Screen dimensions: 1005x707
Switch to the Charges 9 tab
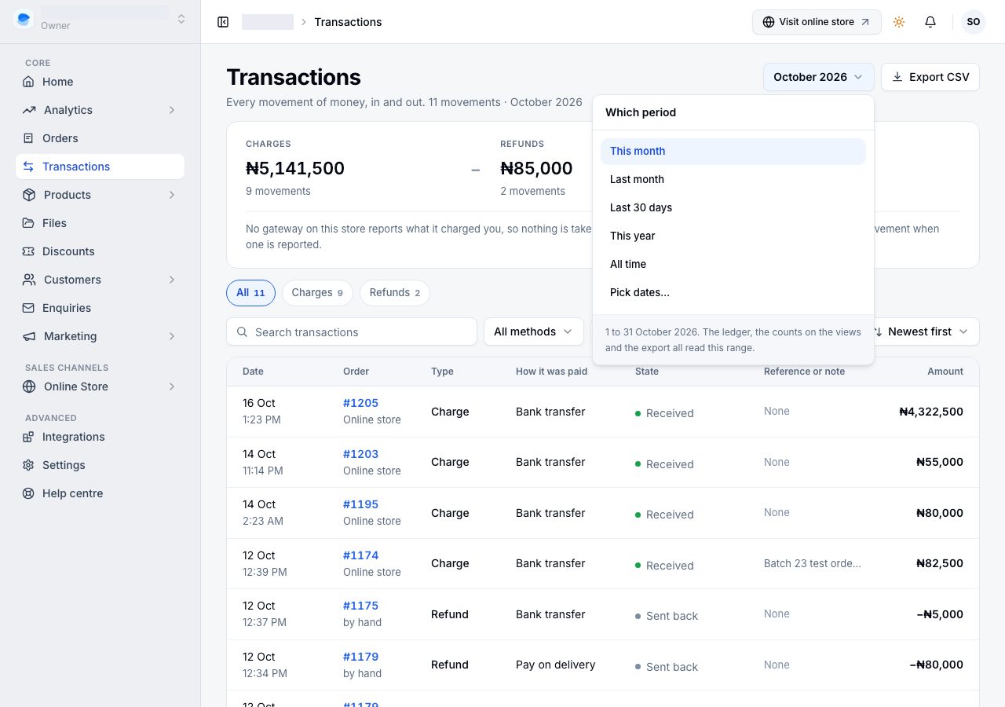pyautogui.click(x=317, y=292)
